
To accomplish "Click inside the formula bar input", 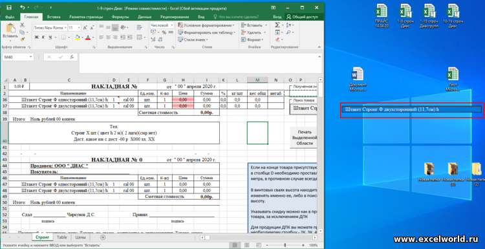I will click(198, 63).
